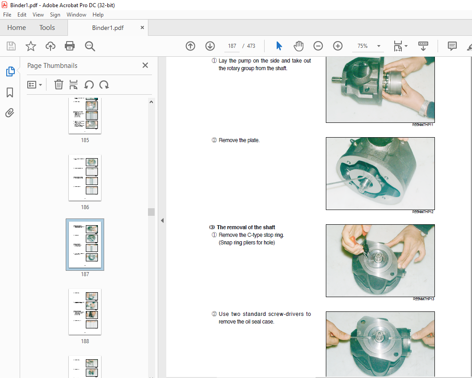Switch to the Tools tab

pos(47,28)
